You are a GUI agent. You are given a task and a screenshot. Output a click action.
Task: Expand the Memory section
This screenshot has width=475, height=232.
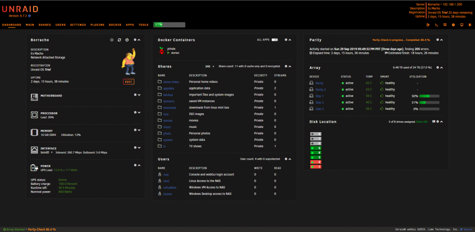(139, 130)
